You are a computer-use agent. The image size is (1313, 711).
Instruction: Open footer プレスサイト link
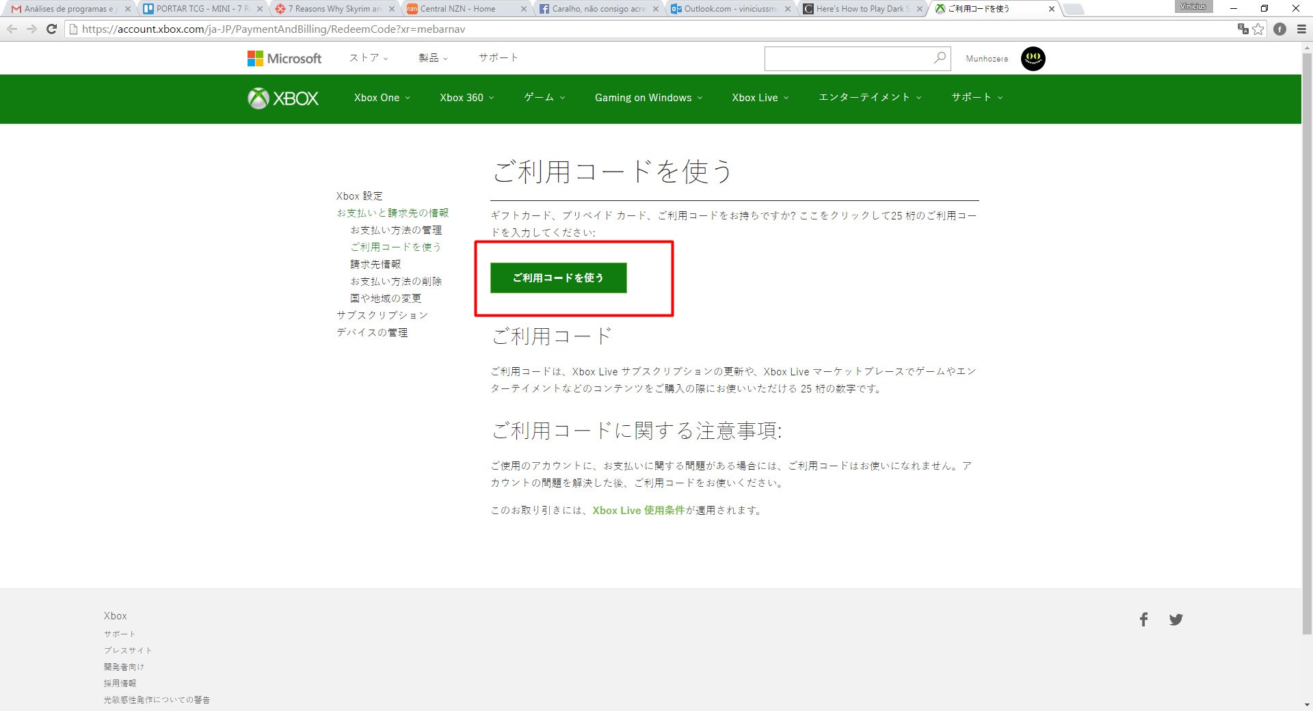(x=128, y=650)
